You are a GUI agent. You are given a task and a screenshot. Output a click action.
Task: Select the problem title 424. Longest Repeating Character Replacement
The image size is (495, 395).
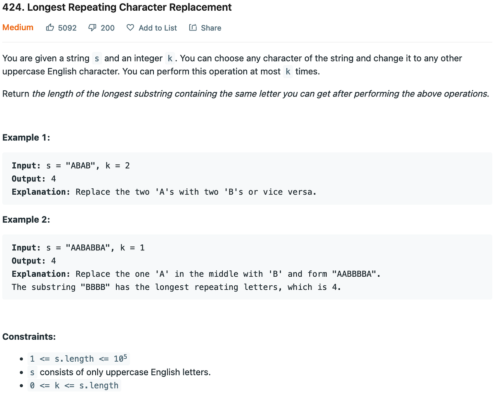point(117,7)
